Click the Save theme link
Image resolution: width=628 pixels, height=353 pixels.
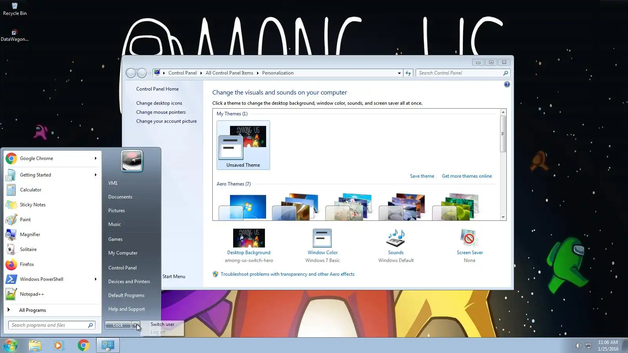422,176
